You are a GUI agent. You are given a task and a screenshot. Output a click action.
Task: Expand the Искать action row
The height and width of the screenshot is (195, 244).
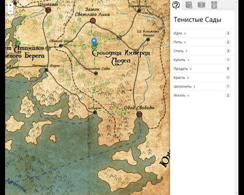point(202,95)
